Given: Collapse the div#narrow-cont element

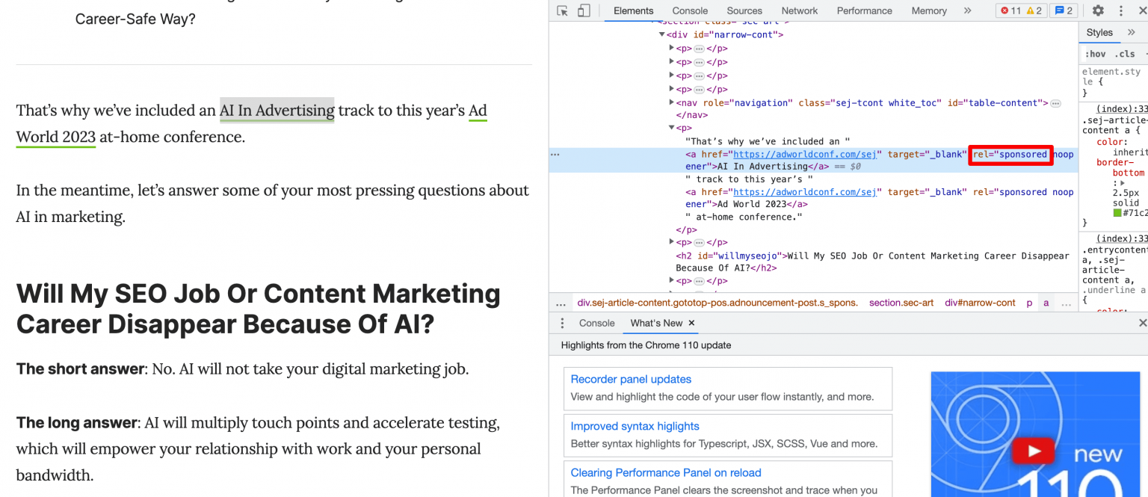Looking at the screenshot, I should click(662, 34).
